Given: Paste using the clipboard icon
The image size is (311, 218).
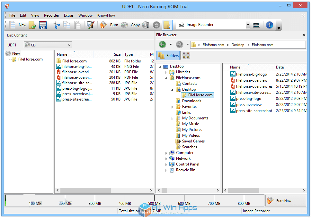Looking at the screenshot, I should point(77,25).
